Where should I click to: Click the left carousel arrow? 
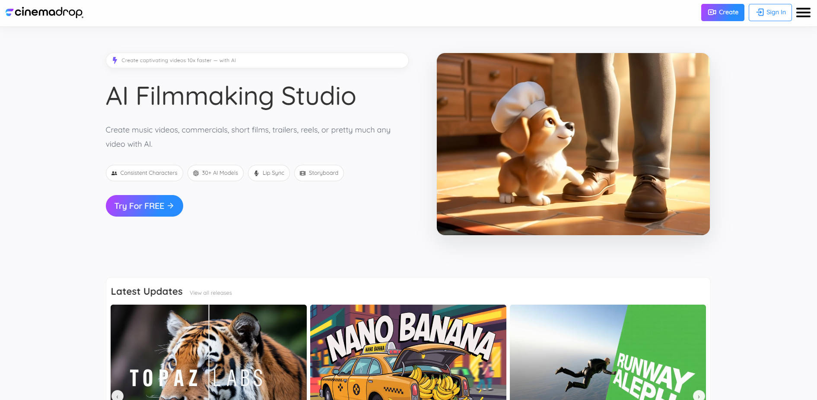coord(117,395)
